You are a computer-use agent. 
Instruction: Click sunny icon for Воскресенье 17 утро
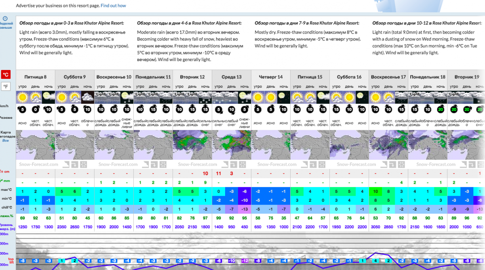click(x=375, y=97)
